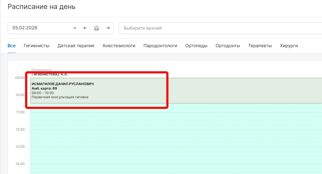Select the 'Все' tab
This screenshot has width=322, height=174.
(12, 46)
